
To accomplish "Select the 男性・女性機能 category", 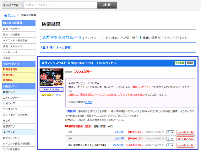I will (19, 35).
